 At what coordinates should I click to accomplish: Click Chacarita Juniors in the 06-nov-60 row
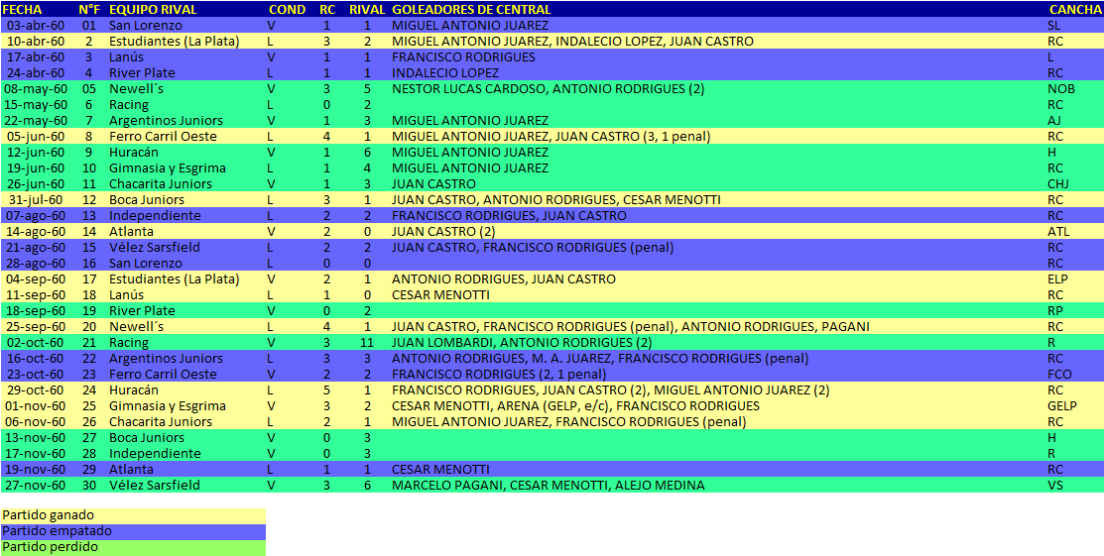(x=160, y=421)
